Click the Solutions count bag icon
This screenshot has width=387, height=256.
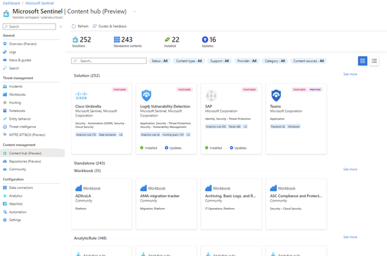[75, 40]
